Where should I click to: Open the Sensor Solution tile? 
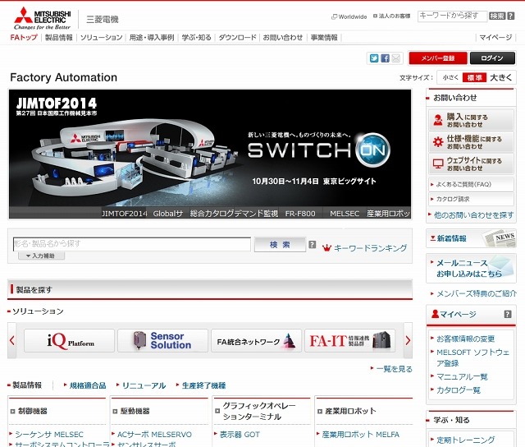tap(162, 341)
